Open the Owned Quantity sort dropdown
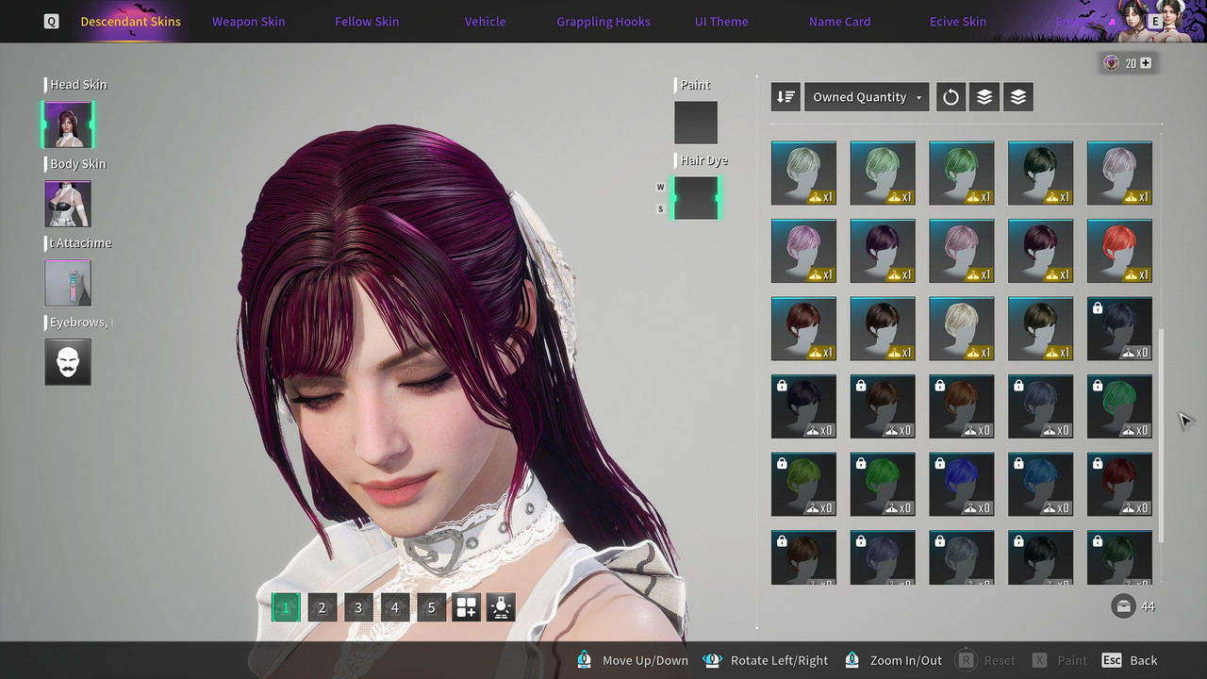This screenshot has width=1207, height=679. [x=867, y=97]
